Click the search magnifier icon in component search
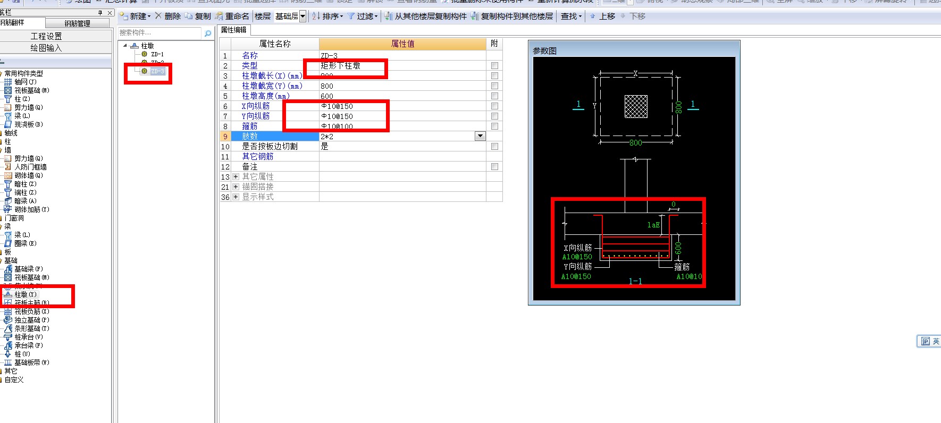Screen dimensions: 941x423 coord(208,33)
